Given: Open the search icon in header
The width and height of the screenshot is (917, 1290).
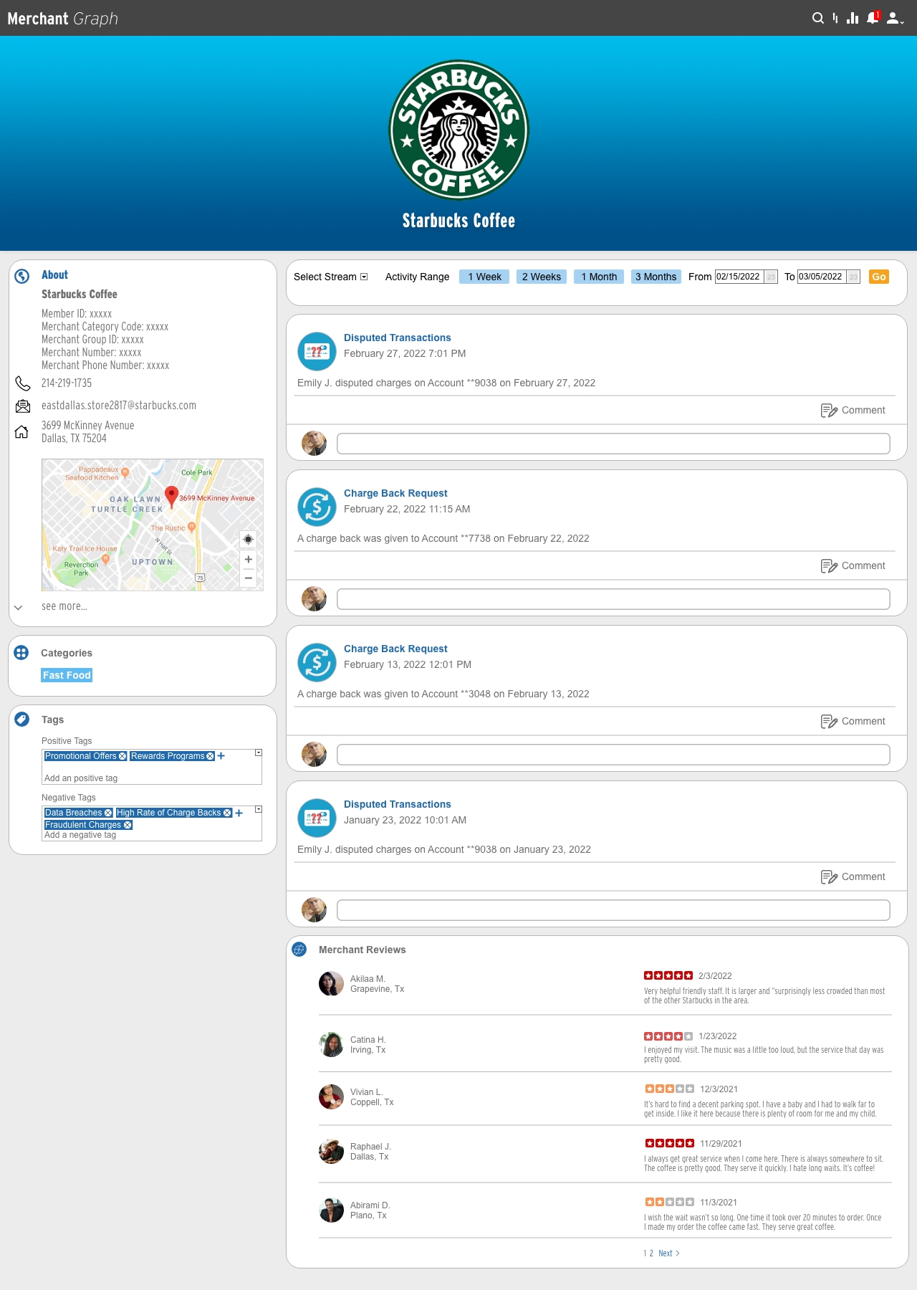Looking at the screenshot, I should coord(817,18).
